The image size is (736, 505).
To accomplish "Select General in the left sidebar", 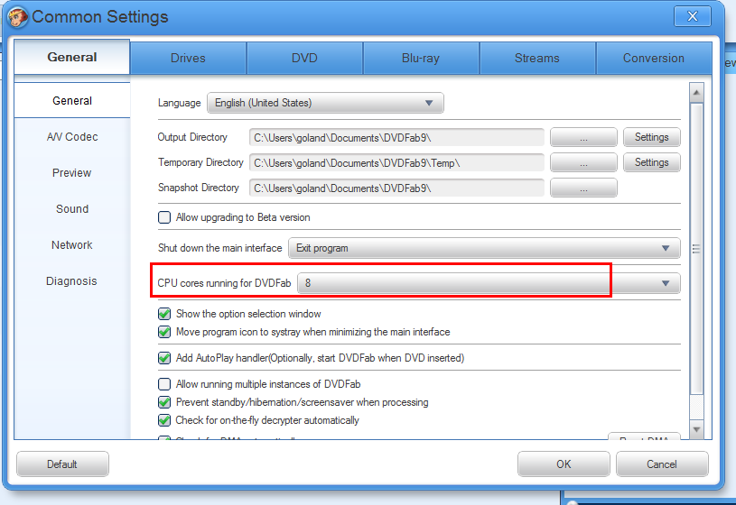I will [x=72, y=100].
